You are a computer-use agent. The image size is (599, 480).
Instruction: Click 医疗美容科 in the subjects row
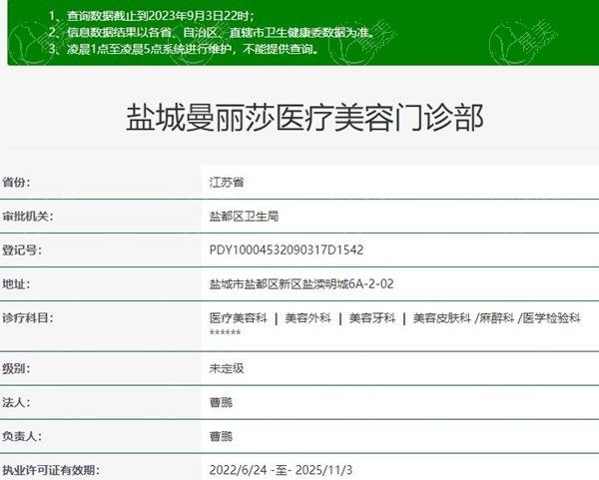click(239, 317)
